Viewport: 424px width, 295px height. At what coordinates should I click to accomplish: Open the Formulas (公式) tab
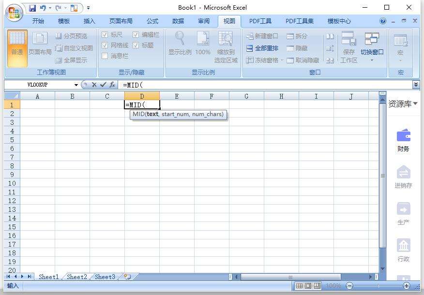152,21
